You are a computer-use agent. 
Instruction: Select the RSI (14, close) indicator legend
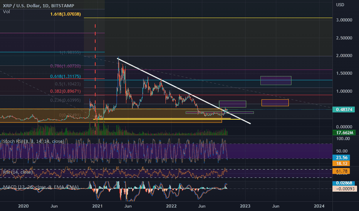18,172
